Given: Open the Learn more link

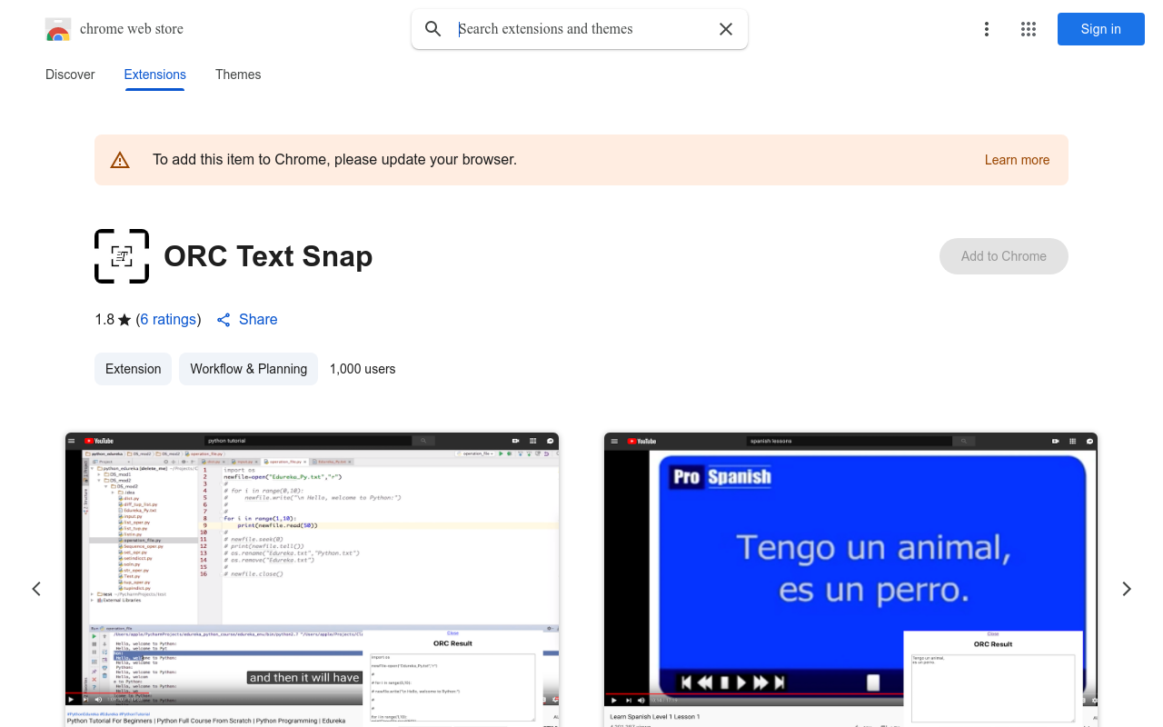Looking at the screenshot, I should pos(1017,160).
